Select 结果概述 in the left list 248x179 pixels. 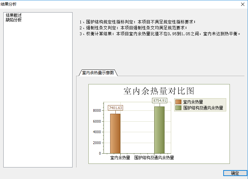[x=14, y=15]
